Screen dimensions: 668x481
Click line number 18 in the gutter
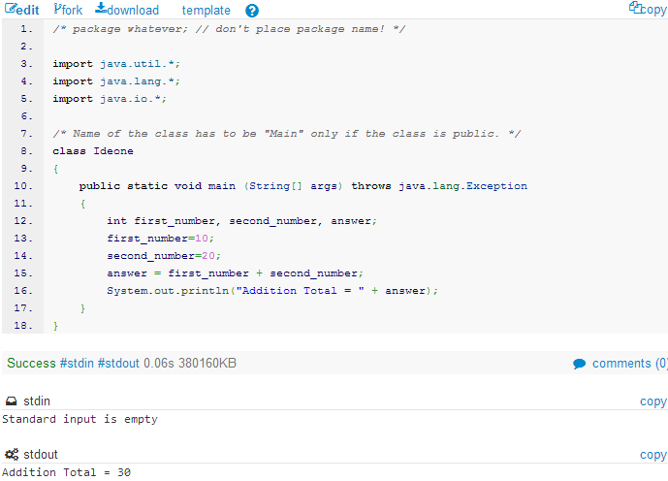tap(23, 326)
